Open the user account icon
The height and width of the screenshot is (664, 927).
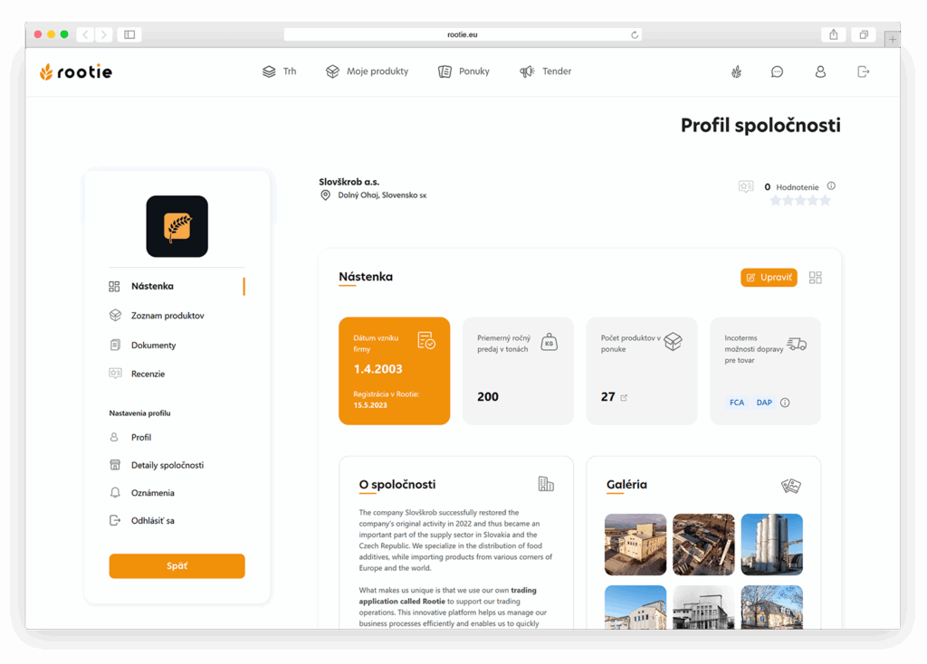[x=820, y=71]
